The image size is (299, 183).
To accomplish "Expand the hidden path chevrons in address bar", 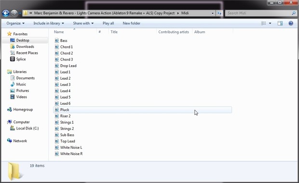I will 31,13.
